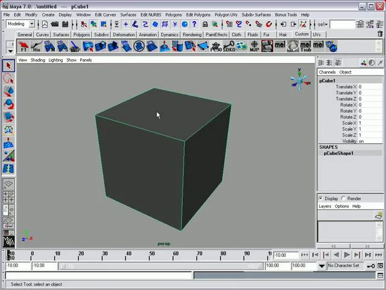This screenshot has height=290, width=386.
Task: Switch to the UVs shelf tab
Action: click(x=316, y=34)
